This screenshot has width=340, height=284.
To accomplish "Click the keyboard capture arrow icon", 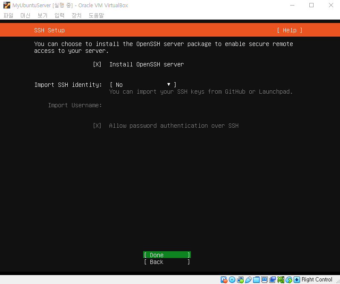I will (x=297, y=280).
